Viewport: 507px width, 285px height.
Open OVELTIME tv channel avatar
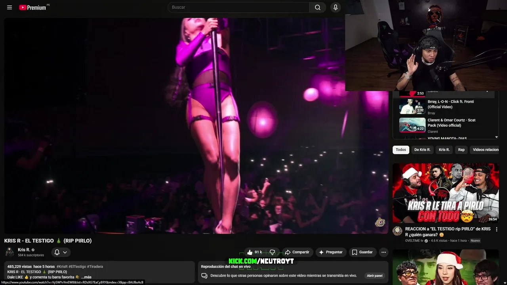pyautogui.click(x=397, y=231)
